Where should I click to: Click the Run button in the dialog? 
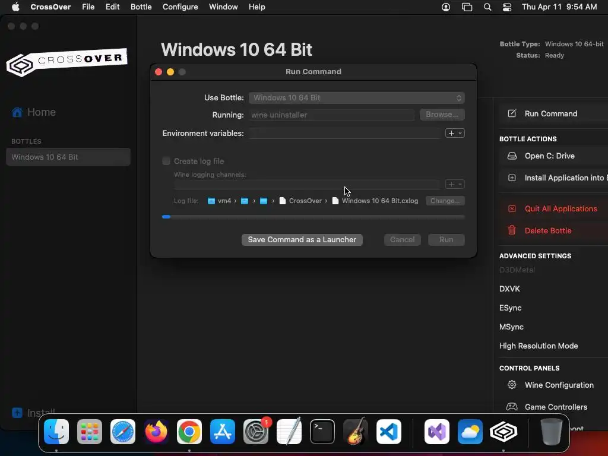[446, 240]
